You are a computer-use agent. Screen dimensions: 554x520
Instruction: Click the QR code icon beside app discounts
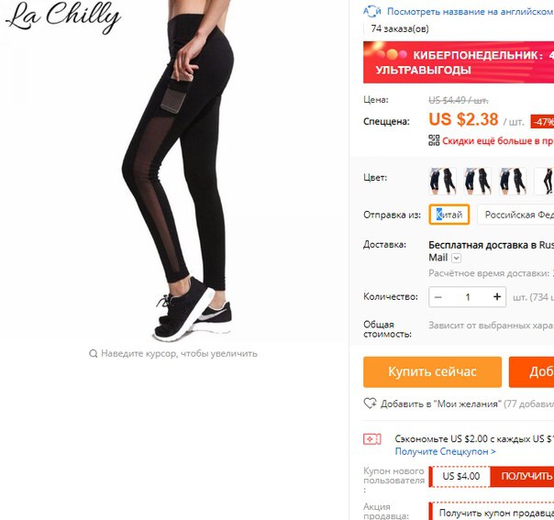pos(434,140)
